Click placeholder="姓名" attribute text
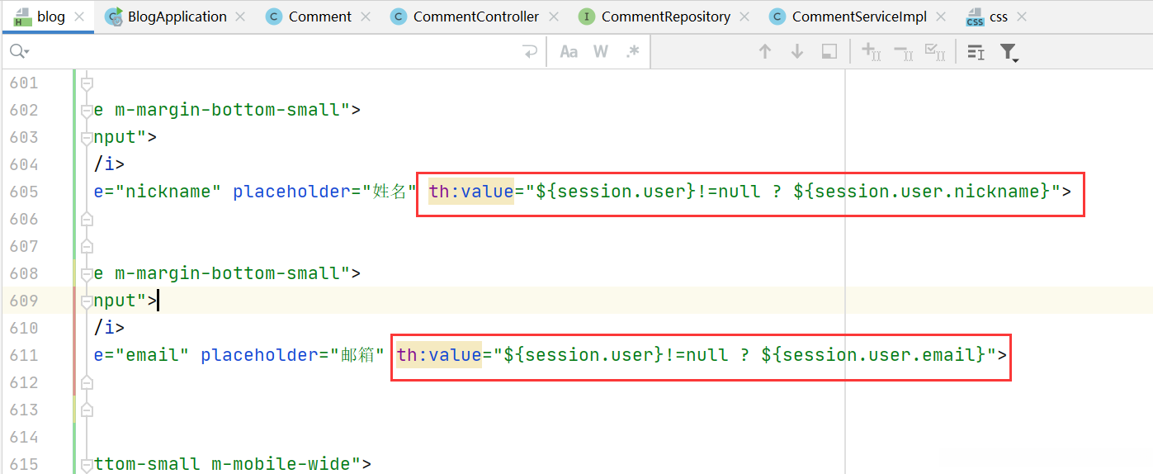The image size is (1153, 474). (x=325, y=192)
